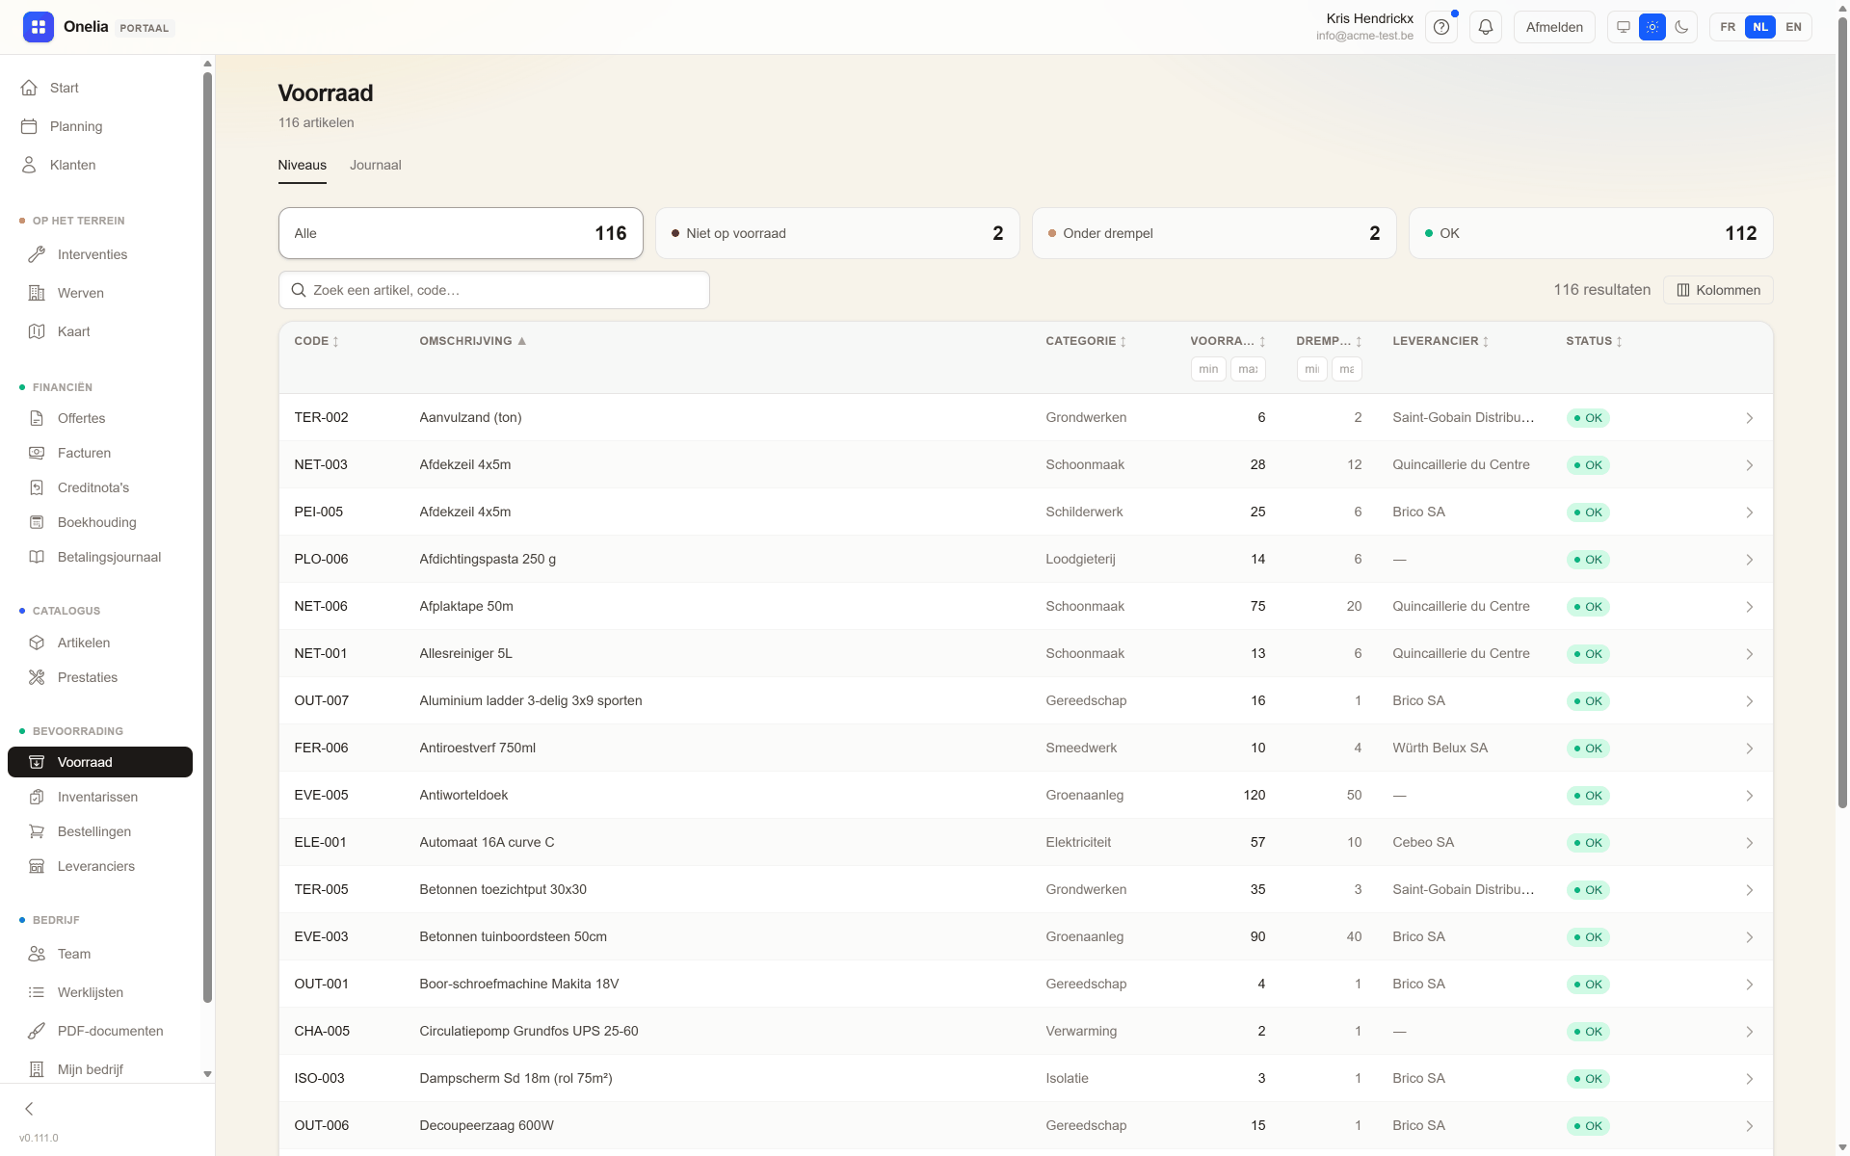Click the sidebar vertical scrollbar

[x=207, y=539]
